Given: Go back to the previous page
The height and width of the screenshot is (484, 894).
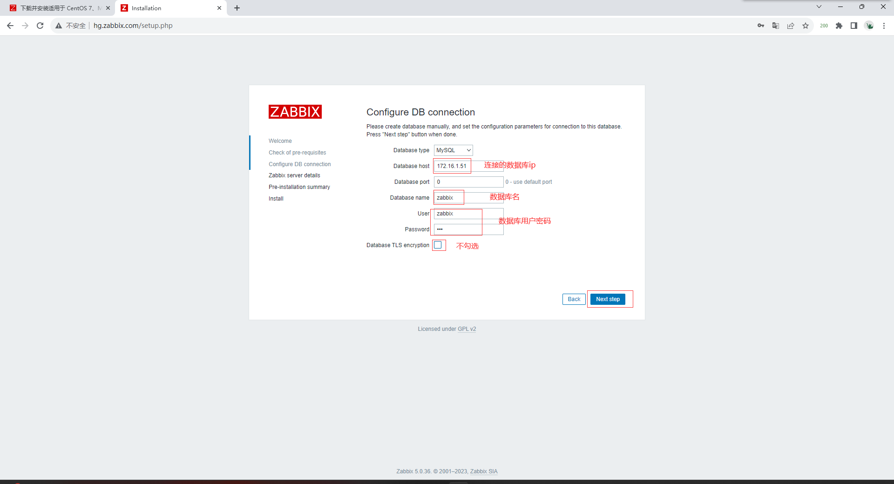Looking at the screenshot, I should click(x=10, y=26).
